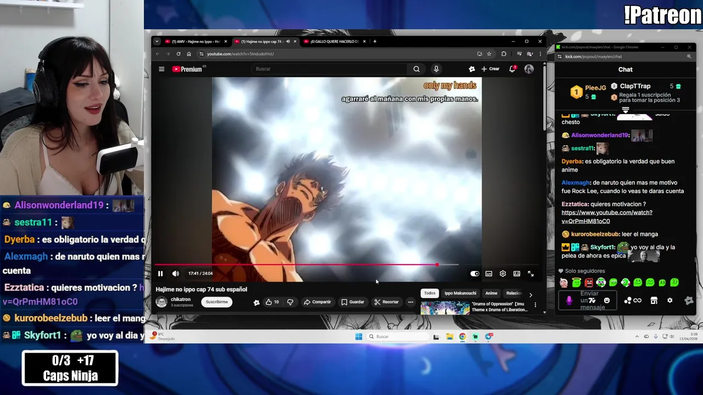The height and width of the screenshot is (395, 703).
Task: Open the video player settings gear
Action: coord(503,273)
